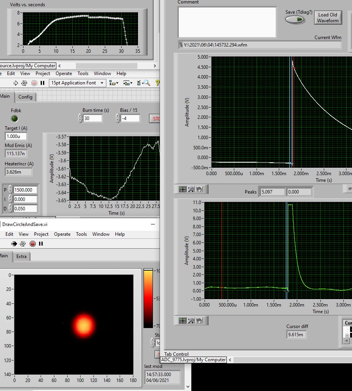Abort execution in DrawCircleAndSave toolbar
Viewport: 352px width, 391px height.
click(x=32, y=244)
